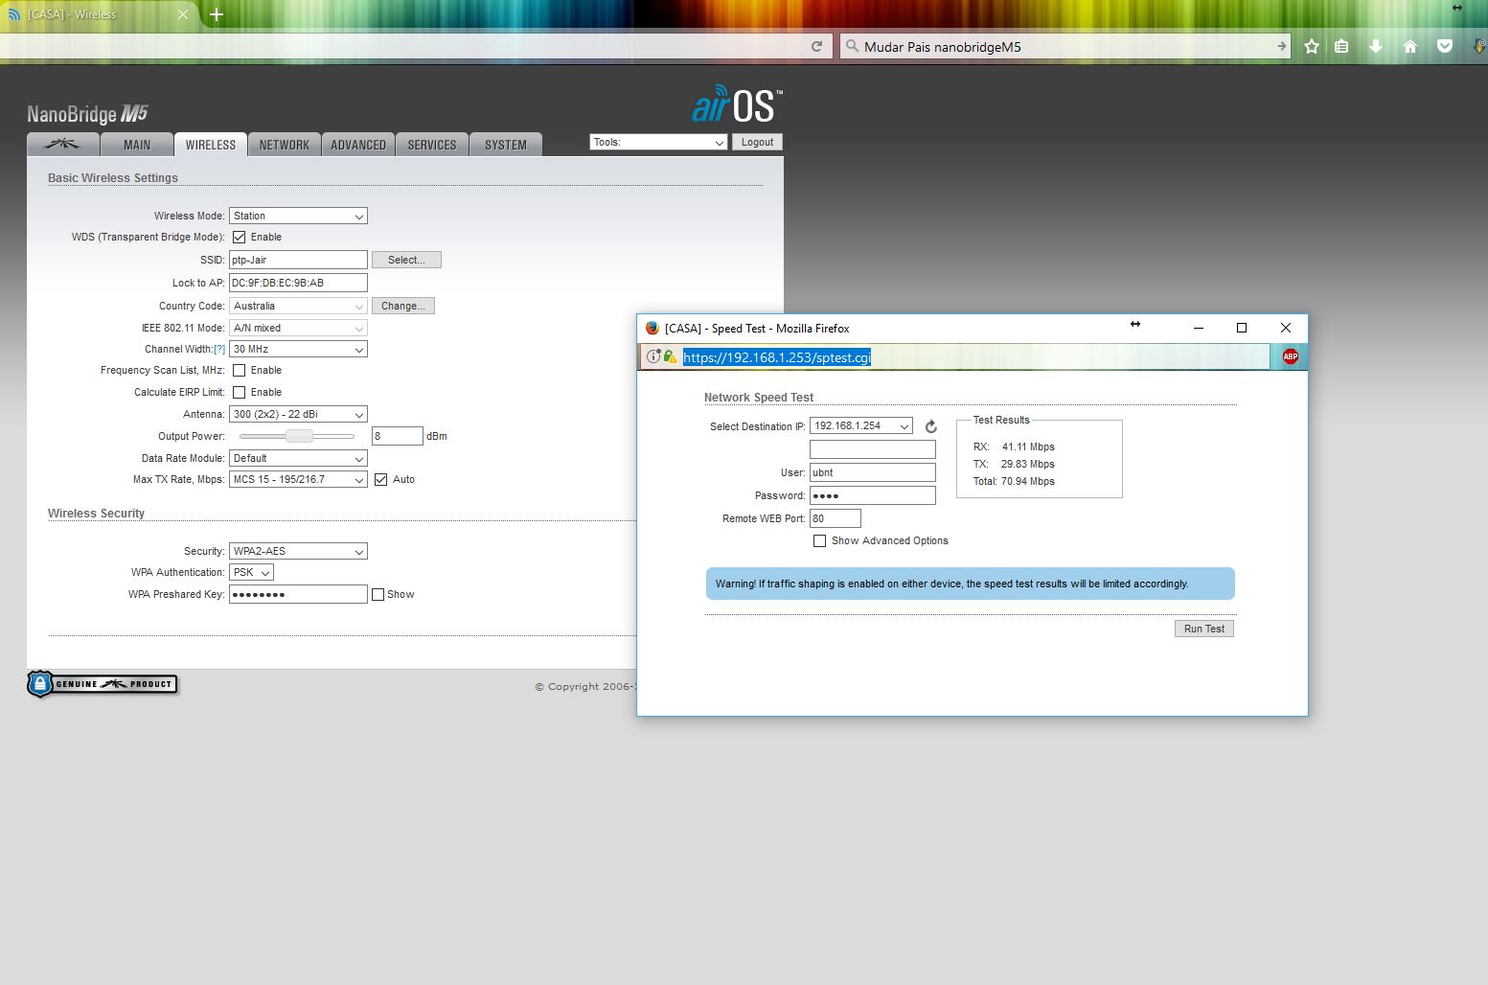The height and width of the screenshot is (985, 1488).
Task: Open a new browser tab with the plus
Action: [217, 14]
